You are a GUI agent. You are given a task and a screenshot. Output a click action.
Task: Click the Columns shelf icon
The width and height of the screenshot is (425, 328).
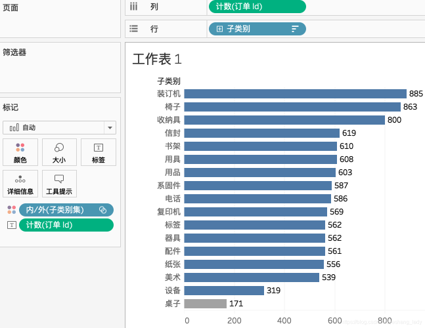tap(133, 6)
